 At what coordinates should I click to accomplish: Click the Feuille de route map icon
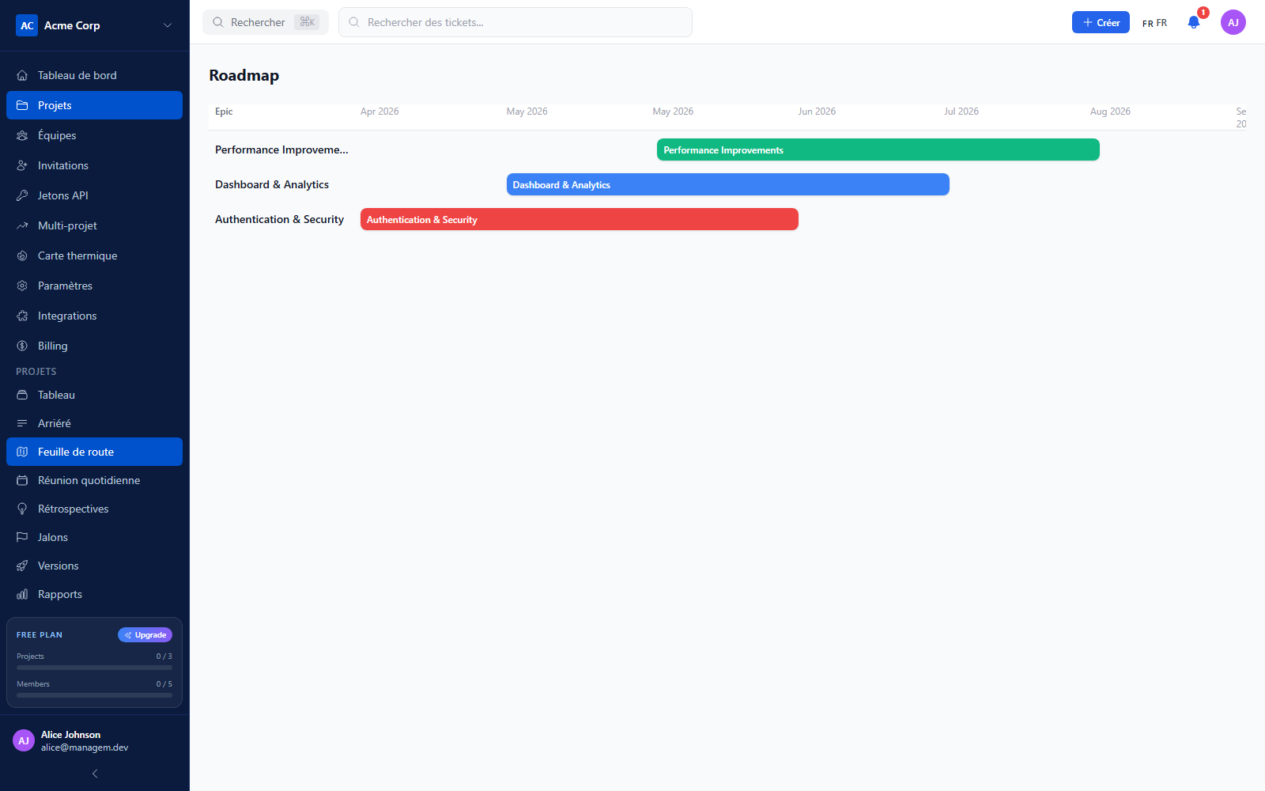point(22,452)
